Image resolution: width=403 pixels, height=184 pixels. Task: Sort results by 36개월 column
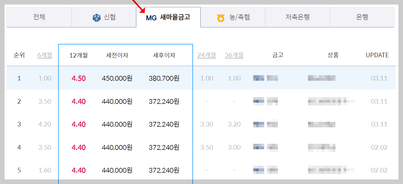(x=234, y=55)
